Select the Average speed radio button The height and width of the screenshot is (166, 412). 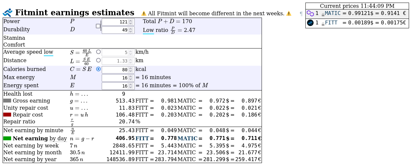point(98,52)
